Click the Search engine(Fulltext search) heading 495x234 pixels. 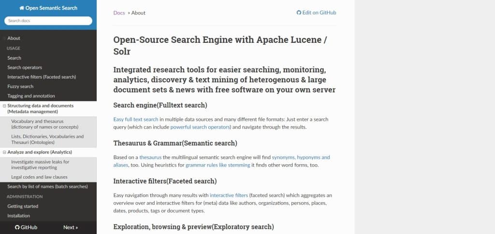[160, 105]
